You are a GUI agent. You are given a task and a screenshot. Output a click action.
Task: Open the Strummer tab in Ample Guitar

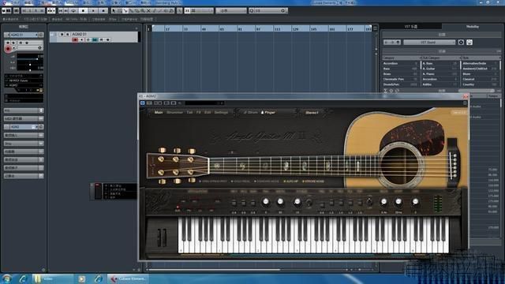(175, 112)
